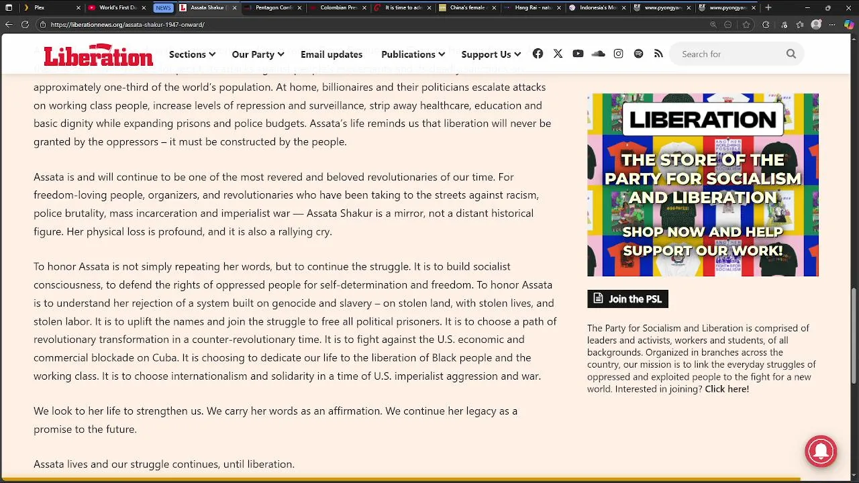The height and width of the screenshot is (483, 859).
Task: Open the Spotify icon in header
Action: tap(638, 54)
